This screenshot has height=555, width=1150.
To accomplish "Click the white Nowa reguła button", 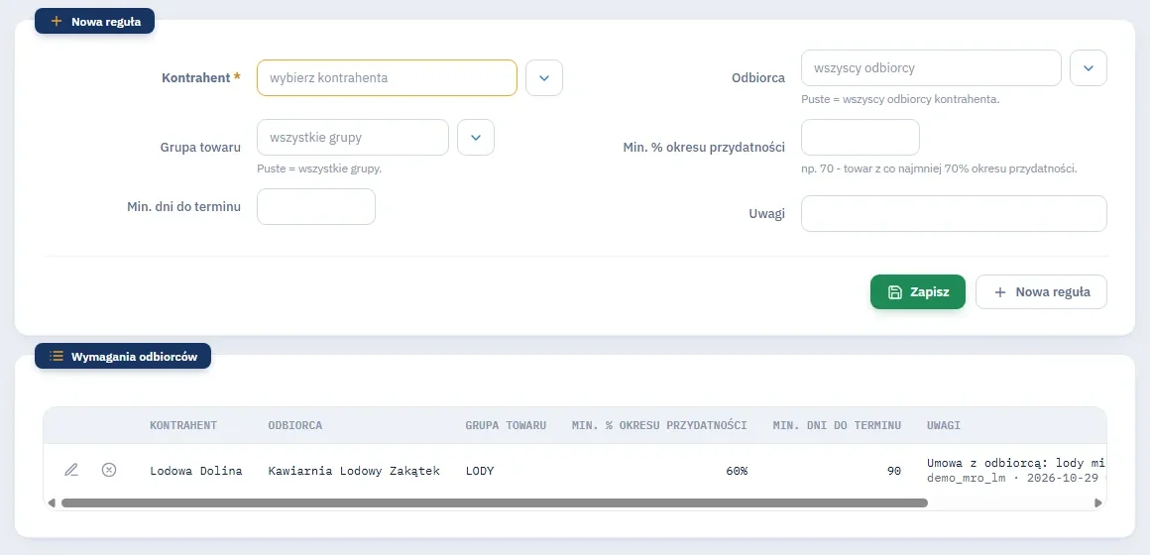I will 1042,291.
